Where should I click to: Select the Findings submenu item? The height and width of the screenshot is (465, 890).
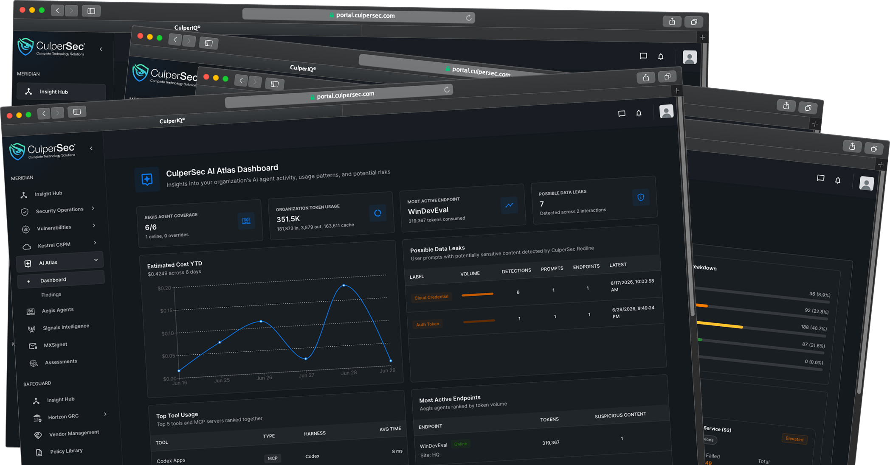(51, 295)
